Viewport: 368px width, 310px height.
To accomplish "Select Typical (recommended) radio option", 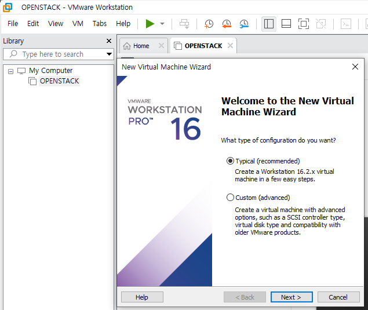I will (x=230, y=161).
